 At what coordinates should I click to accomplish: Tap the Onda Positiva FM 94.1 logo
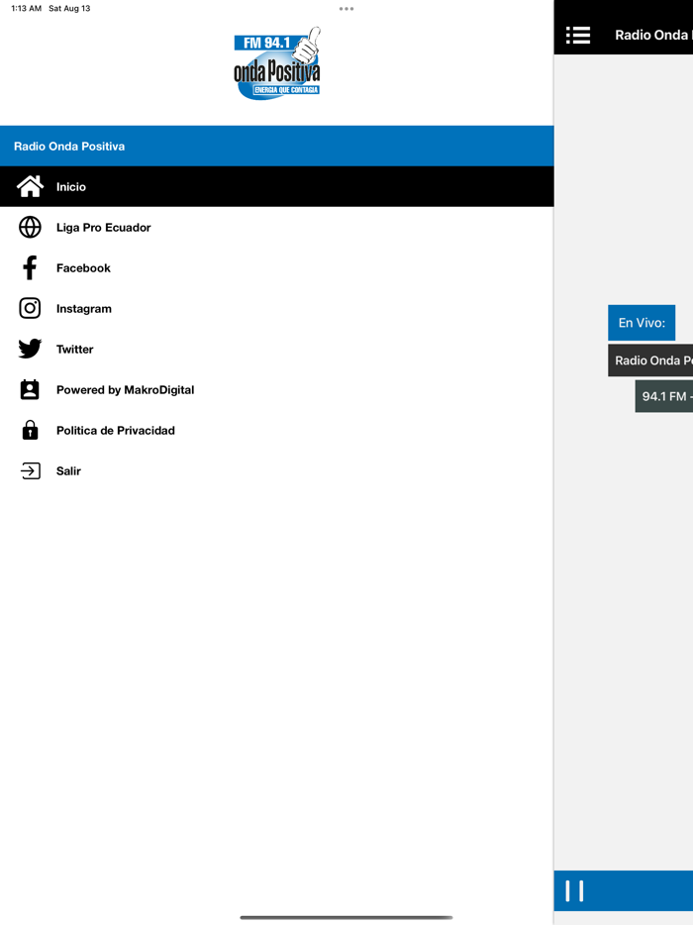[277, 63]
